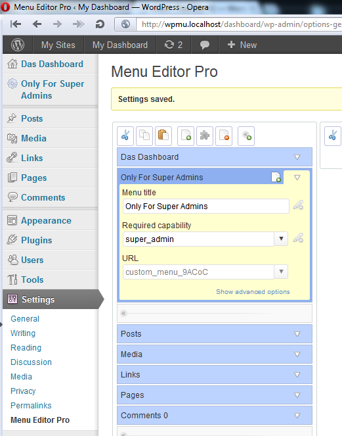Expand the Links menu editor item
The image size is (342, 436).
(x=297, y=375)
